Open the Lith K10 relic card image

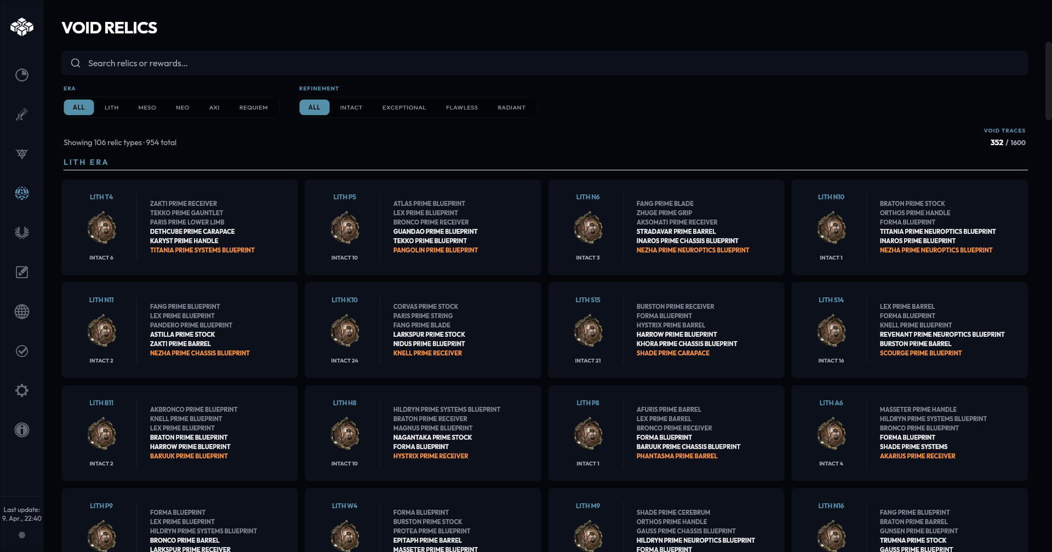pyautogui.click(x=345, y=331)
